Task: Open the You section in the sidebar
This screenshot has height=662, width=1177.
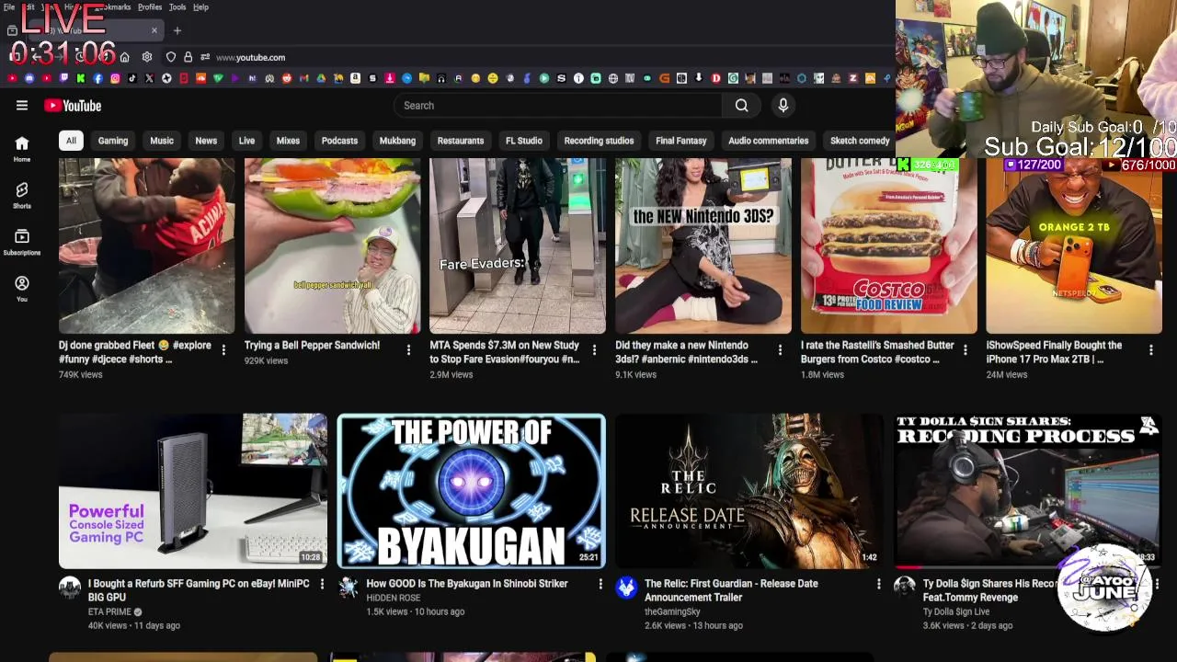Action: pyautogui.click(x=22, y=288)
